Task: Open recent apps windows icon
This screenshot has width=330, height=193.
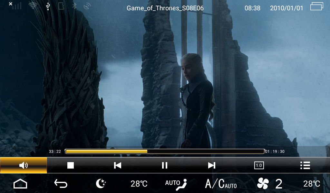Action: [x=317, y=6]
